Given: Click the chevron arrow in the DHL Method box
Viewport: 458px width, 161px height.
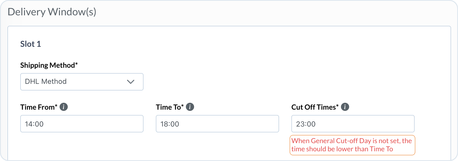Looking at the screenshot, I should (131, 82).
